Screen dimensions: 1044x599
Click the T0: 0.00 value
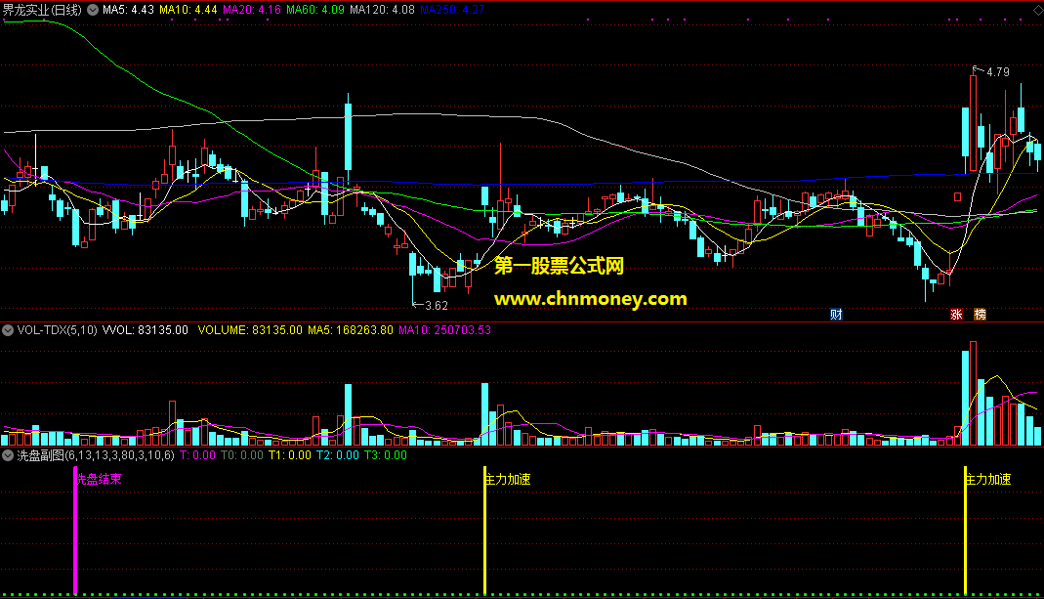coord(242,455)
